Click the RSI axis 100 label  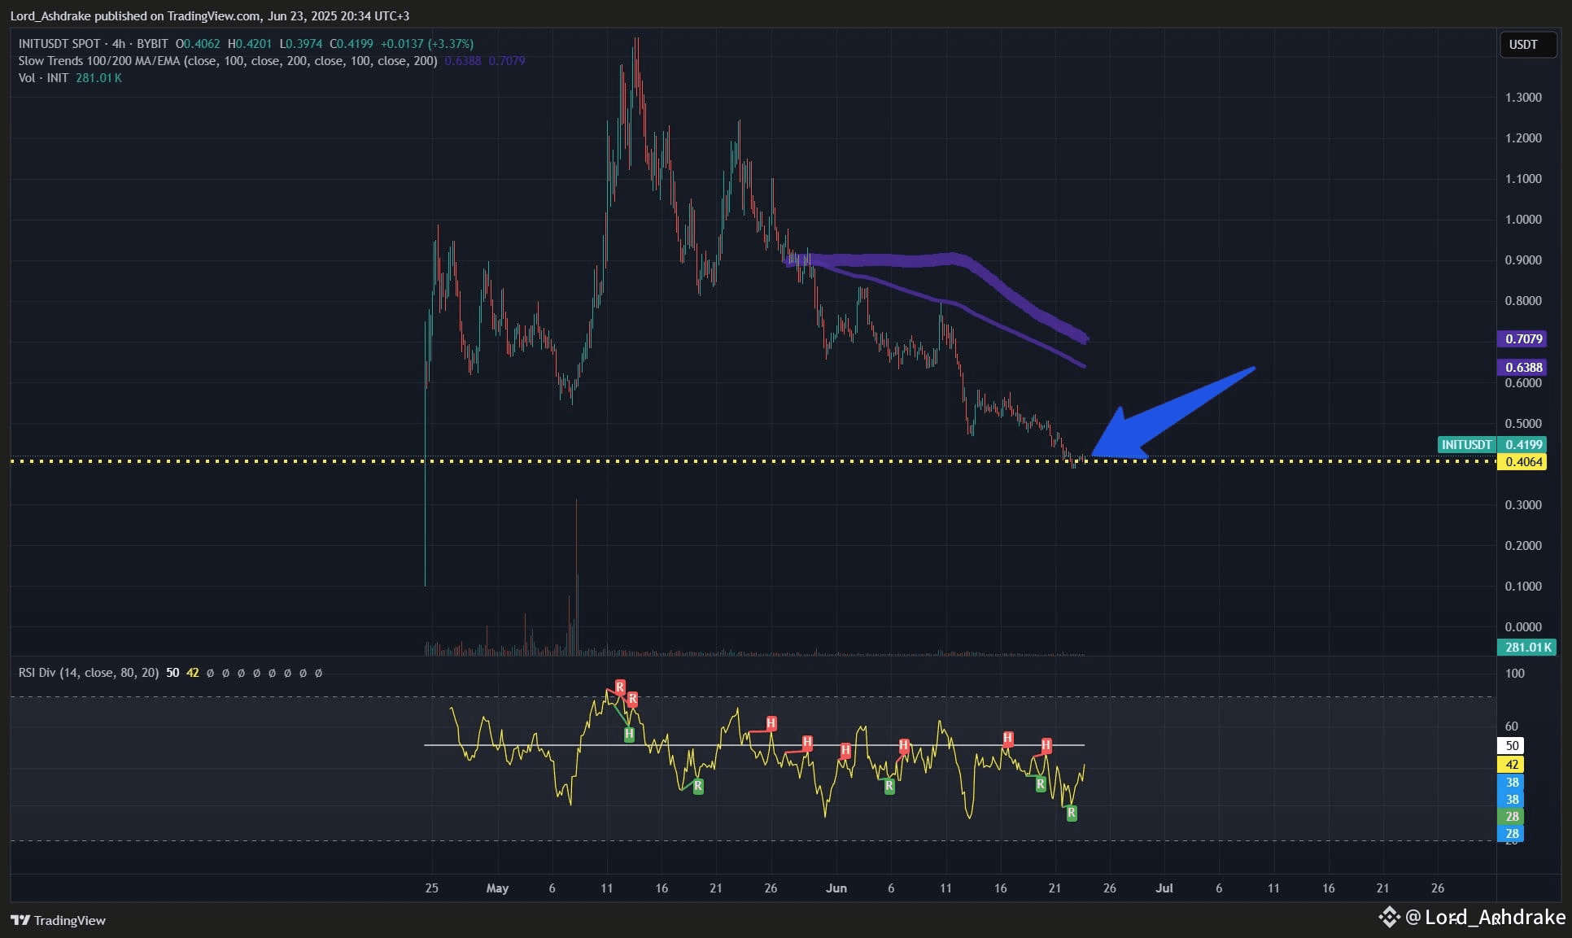pos(1514,674)
